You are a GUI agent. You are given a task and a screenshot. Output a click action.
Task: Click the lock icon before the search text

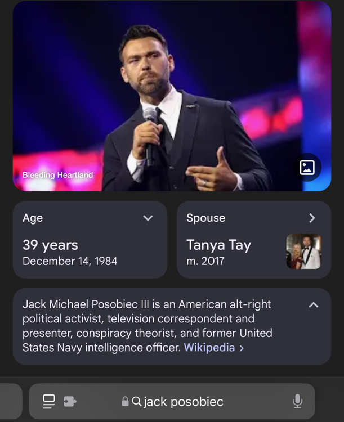click(125, 402)
